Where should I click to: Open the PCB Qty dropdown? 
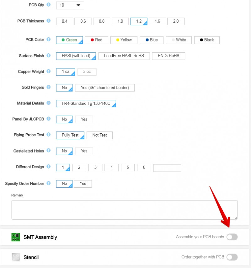pyautogui.click(x=70, y=5)
